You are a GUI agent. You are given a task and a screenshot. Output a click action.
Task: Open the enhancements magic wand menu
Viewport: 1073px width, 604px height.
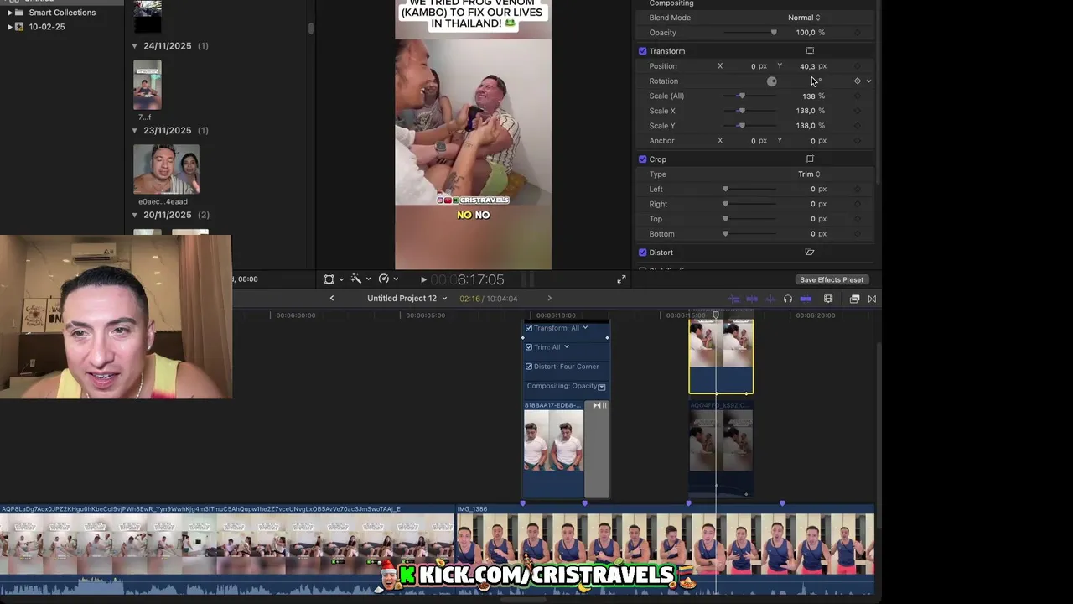356,279
